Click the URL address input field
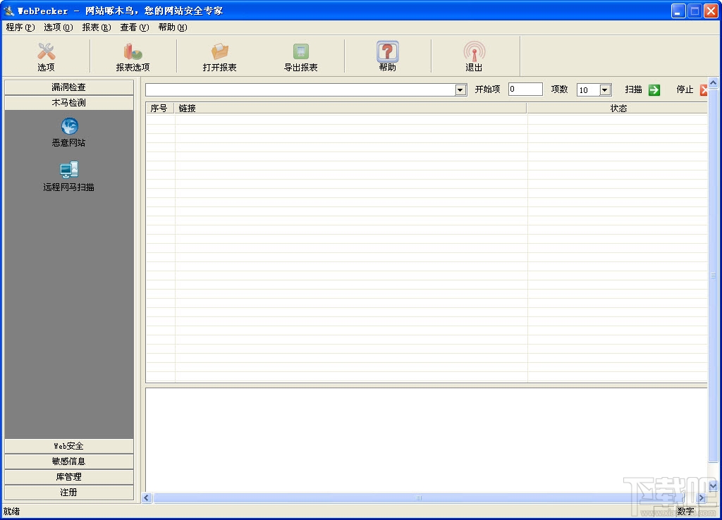This screenshot has width=722, height=520. 300,89
